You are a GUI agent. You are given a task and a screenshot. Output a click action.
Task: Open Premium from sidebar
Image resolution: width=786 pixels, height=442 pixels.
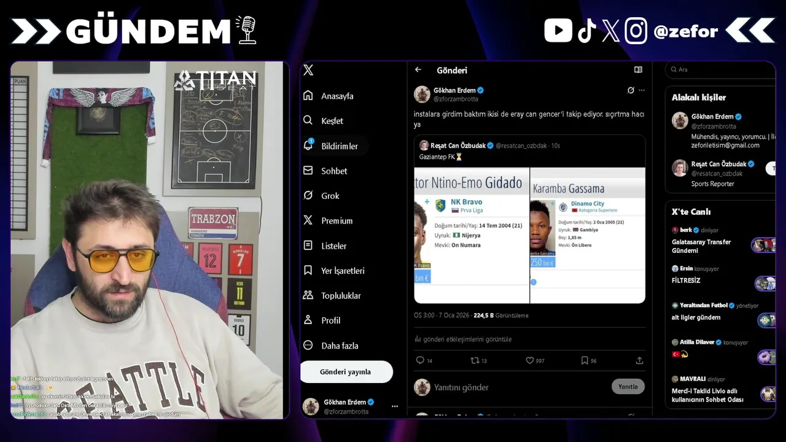click(x=328, y=220)
